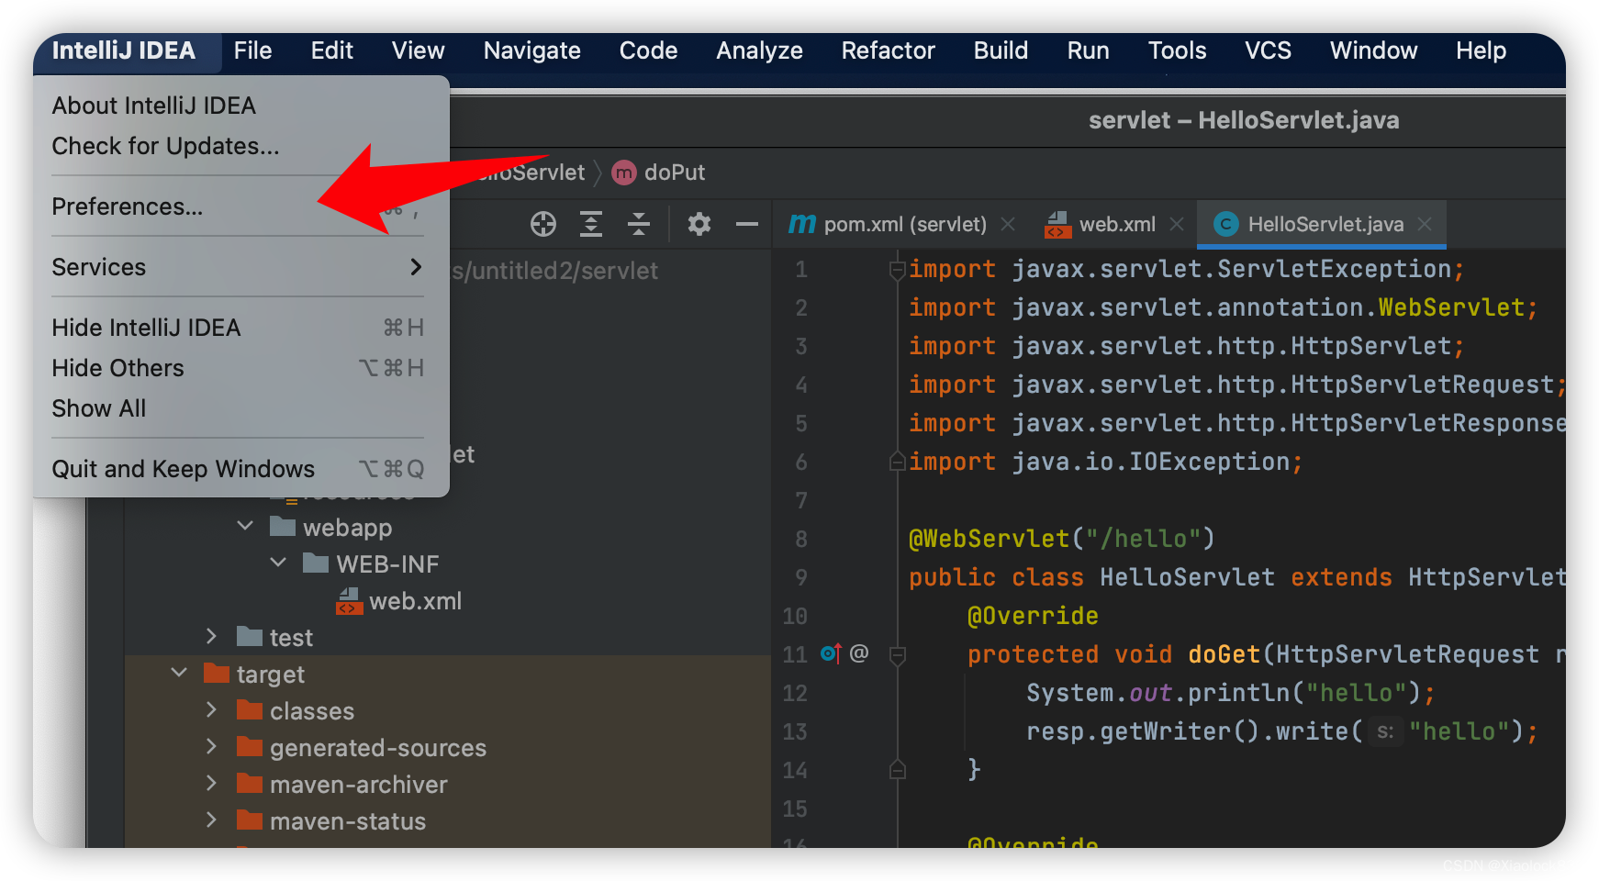Select the classes folder row
Screen dimensions: 1599x881
coord(448,711)
